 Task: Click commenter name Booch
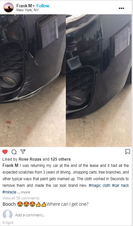pyautogui.click(x=9, y=204)
